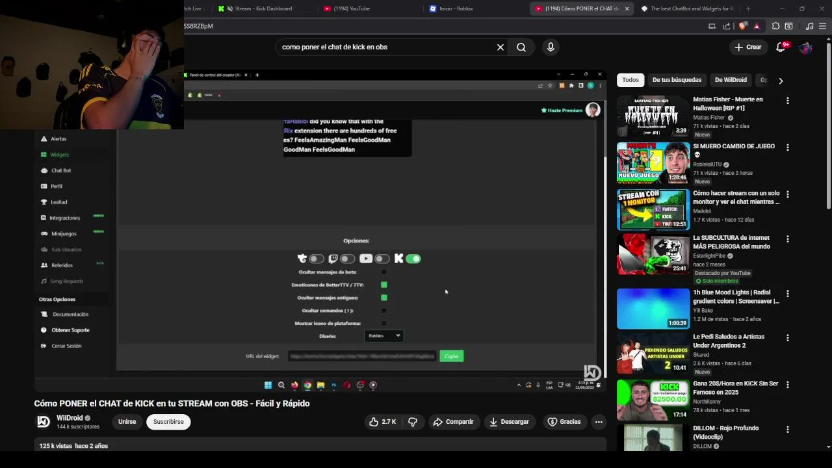Screen dimensions: 832x468
Task: Open title 'La SUBCULTURA de internet MÁS PELIGROSA'
Action: (731, 242)
